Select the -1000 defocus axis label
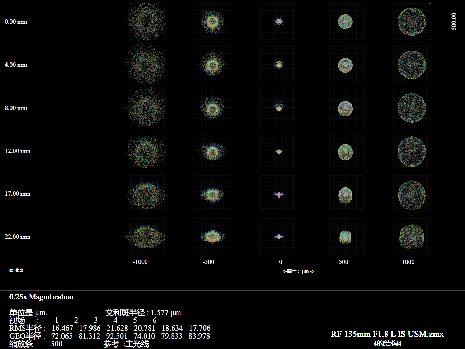 click(140, 262)
